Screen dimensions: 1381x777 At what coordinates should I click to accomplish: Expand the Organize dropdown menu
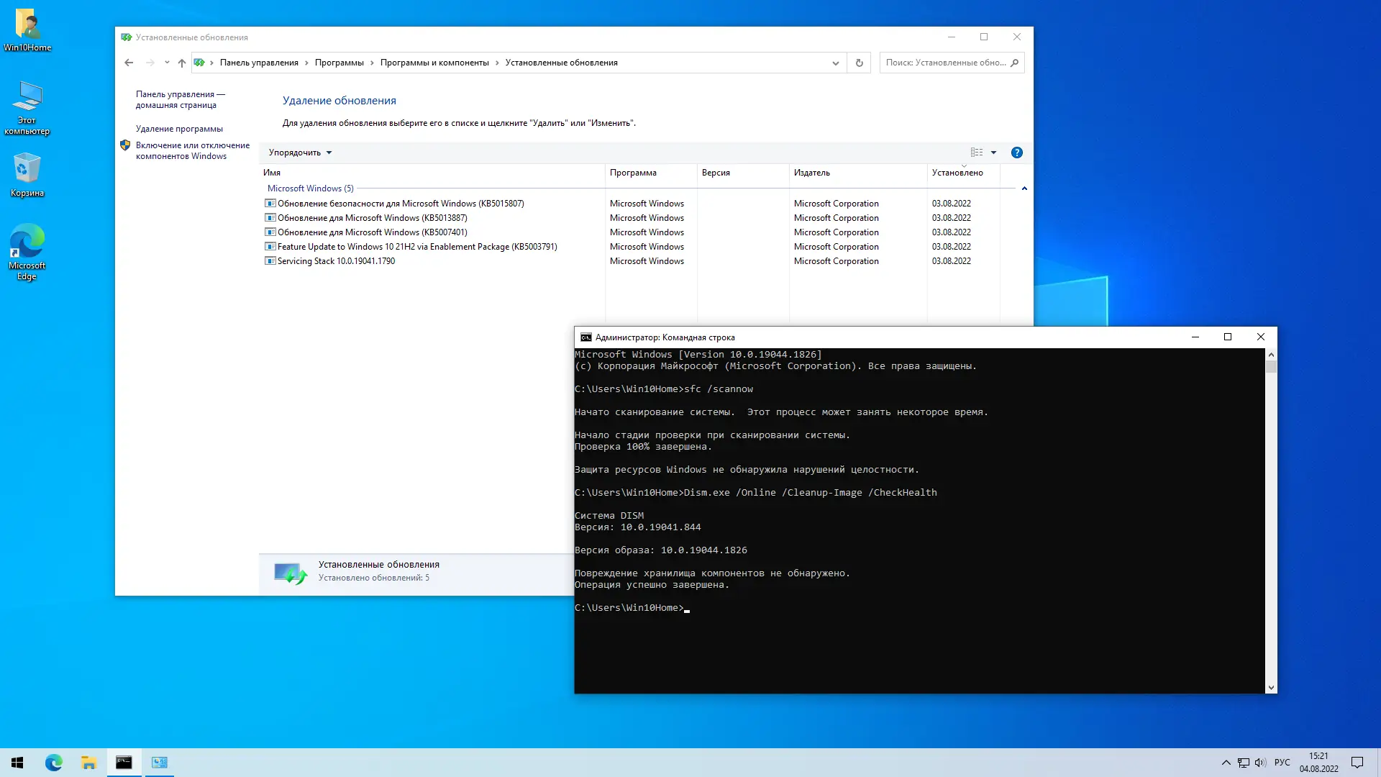(300, 153)
